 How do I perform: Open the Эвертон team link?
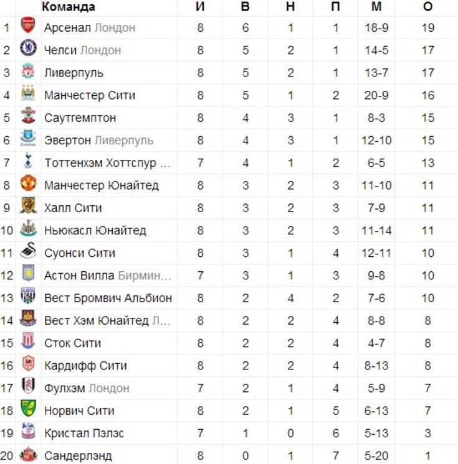pyautogui.click(x=67, y=141)
